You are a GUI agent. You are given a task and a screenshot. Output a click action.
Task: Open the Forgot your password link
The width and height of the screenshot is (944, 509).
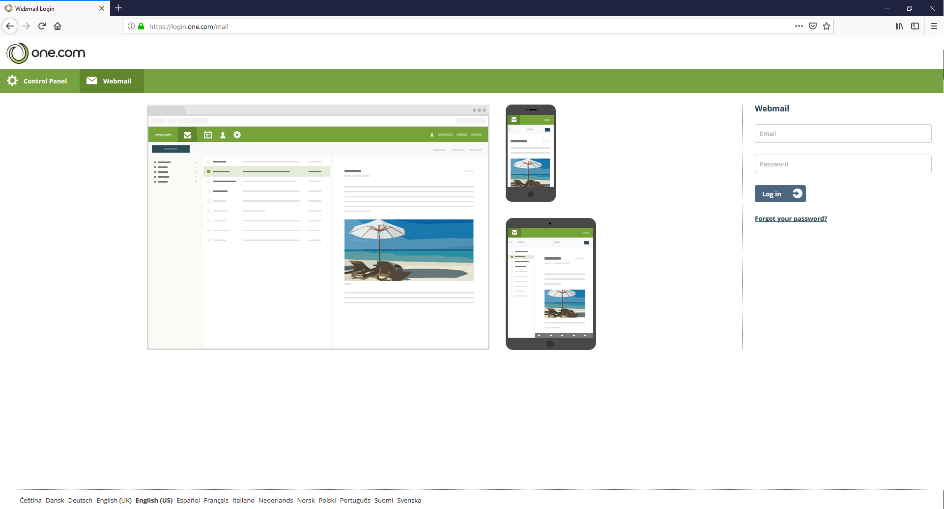click(791, 218)
